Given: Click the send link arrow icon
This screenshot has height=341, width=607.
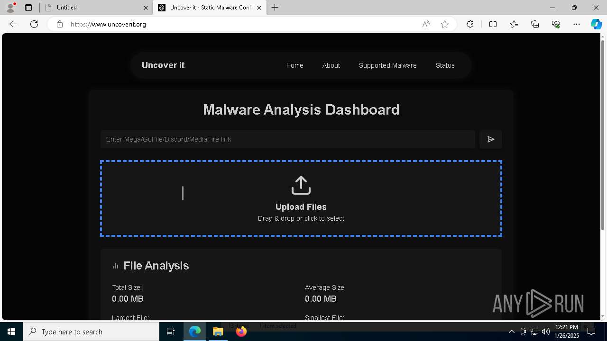Looking at the screenshot, I should coord(491,139).
